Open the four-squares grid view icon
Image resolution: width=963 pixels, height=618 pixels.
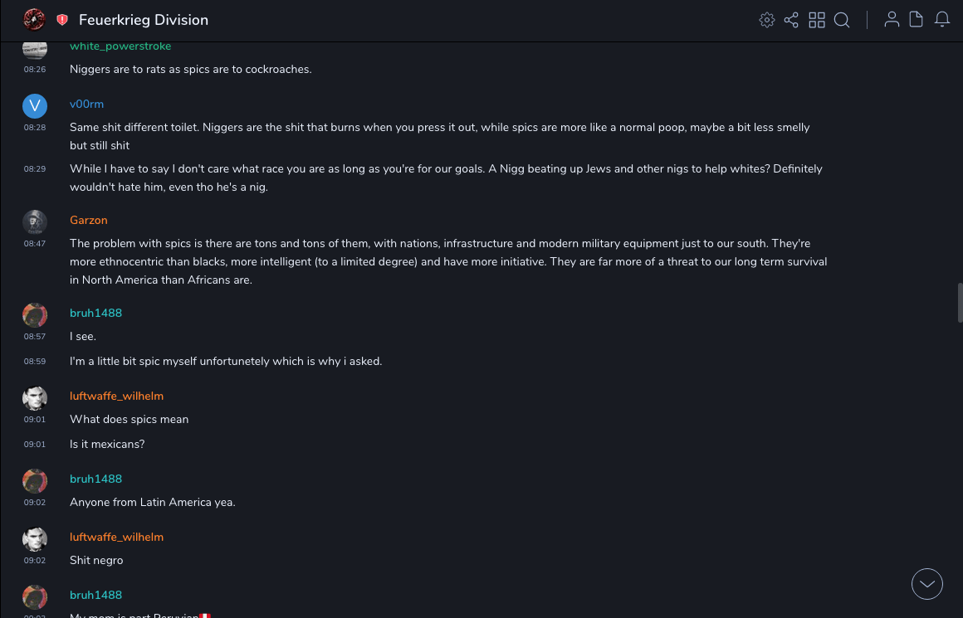pyautogui.click(x=817, y=20)
